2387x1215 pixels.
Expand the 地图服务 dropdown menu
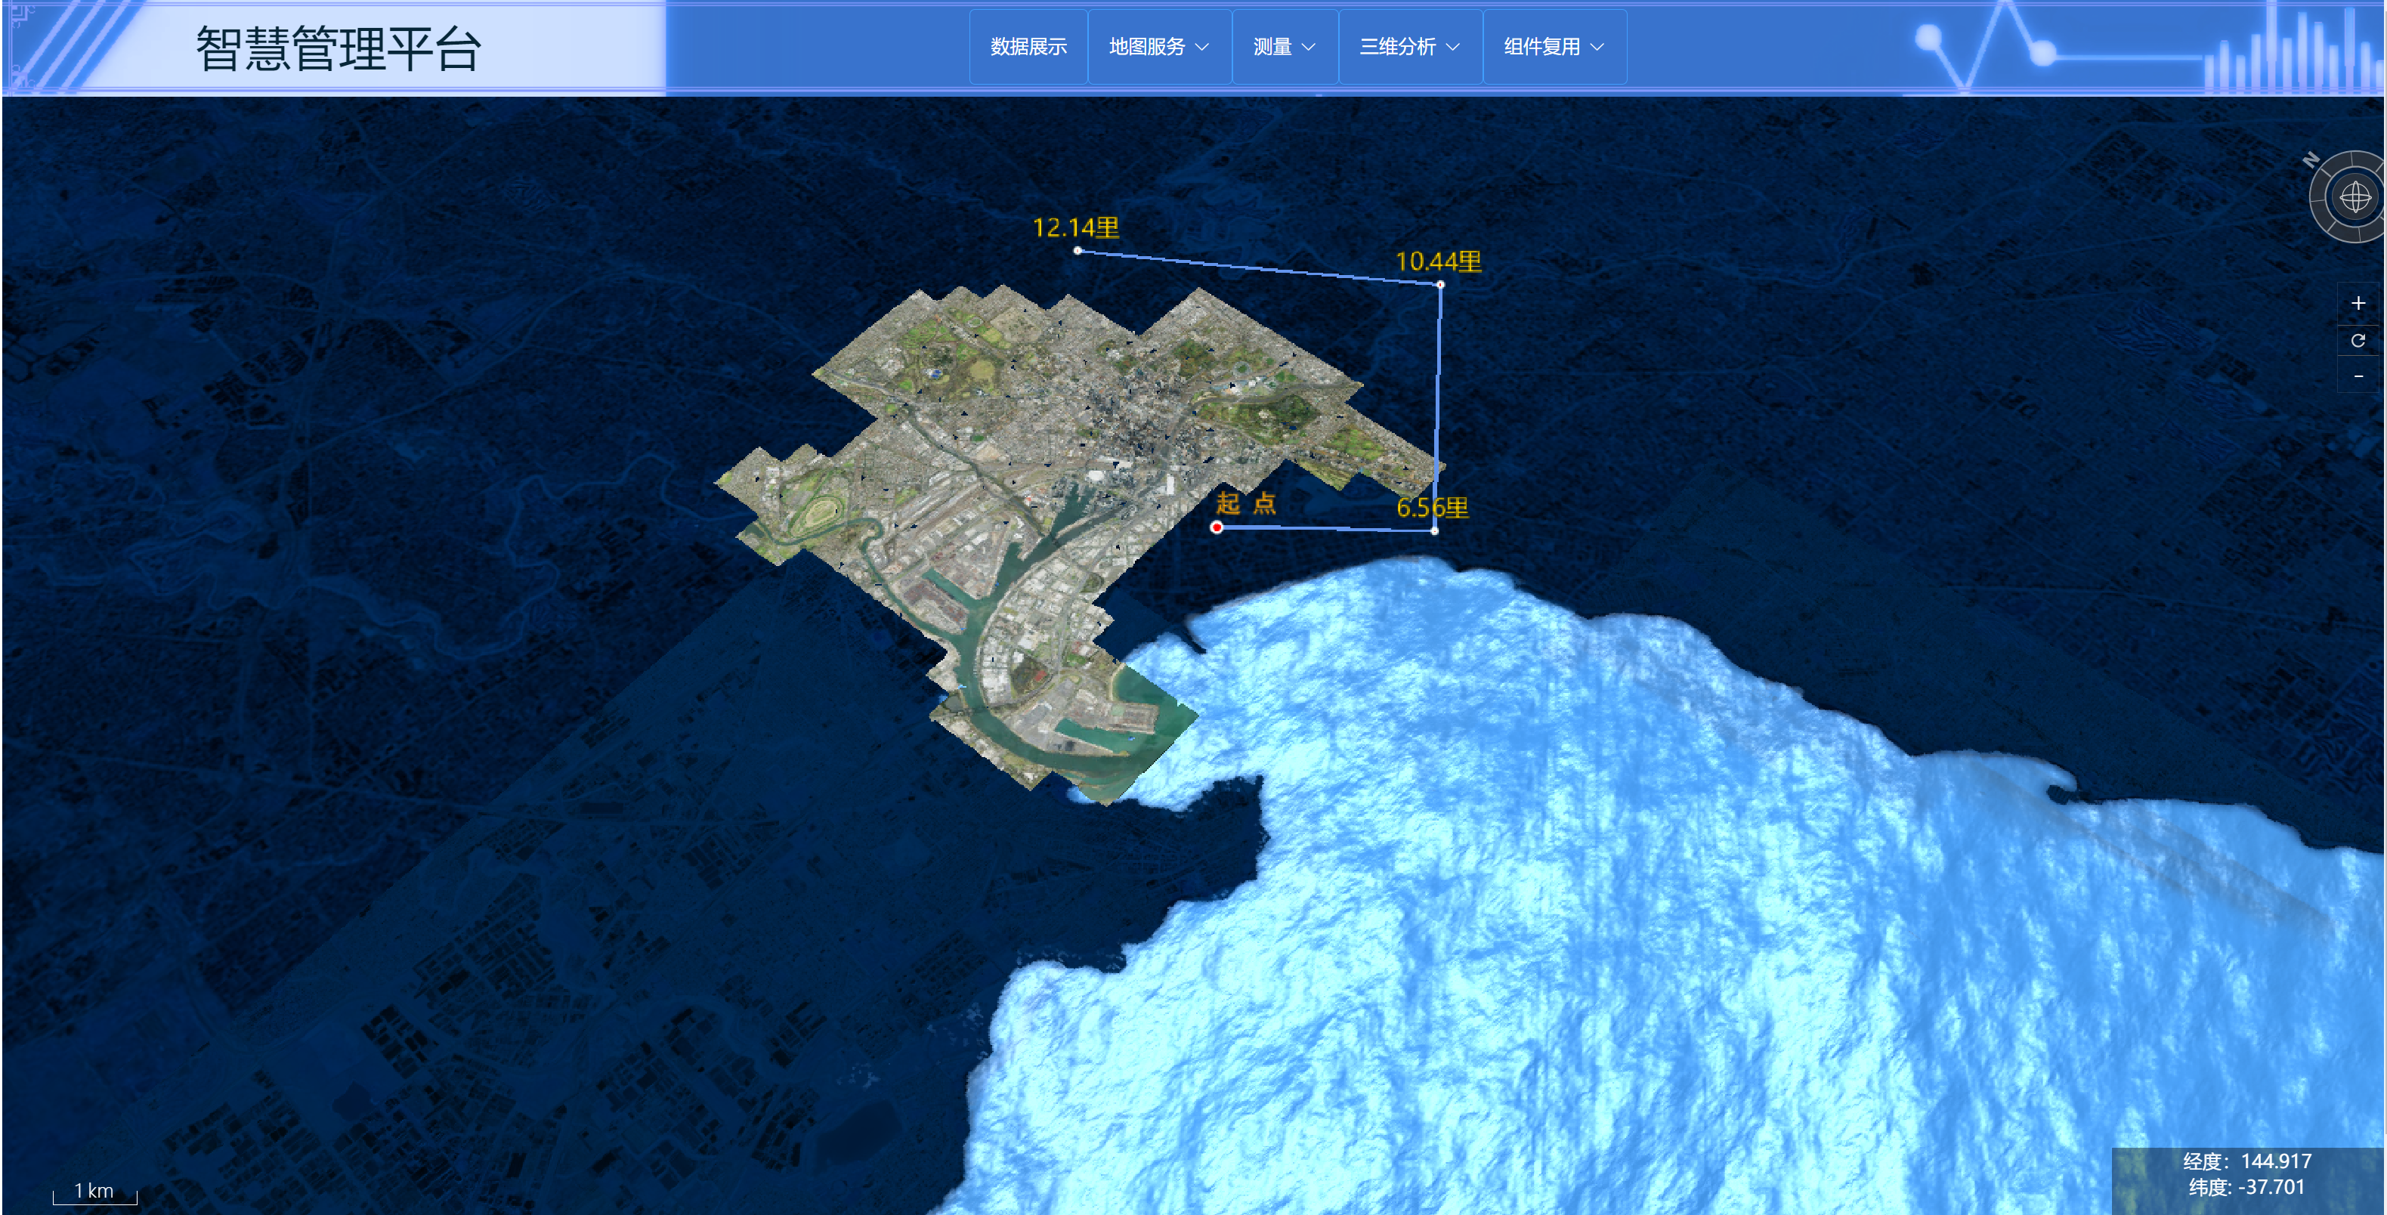(1158, 46)
